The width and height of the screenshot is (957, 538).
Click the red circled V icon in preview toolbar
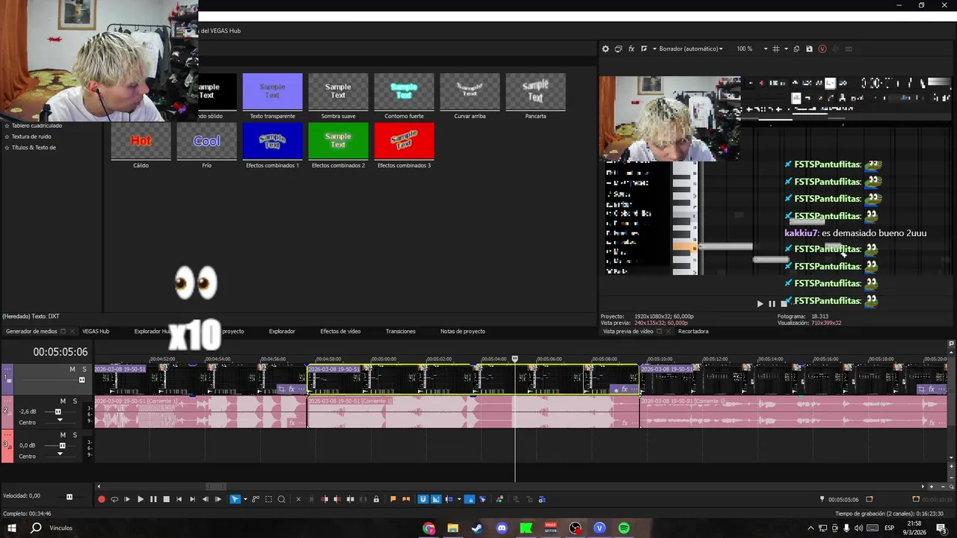pos(822,49)
